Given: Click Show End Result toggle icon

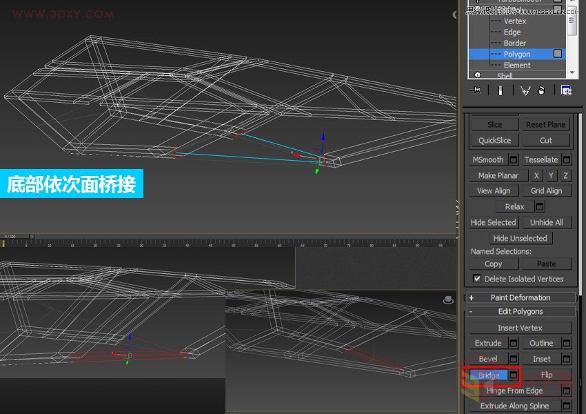Looking at the screenshot, I should 501,90.
